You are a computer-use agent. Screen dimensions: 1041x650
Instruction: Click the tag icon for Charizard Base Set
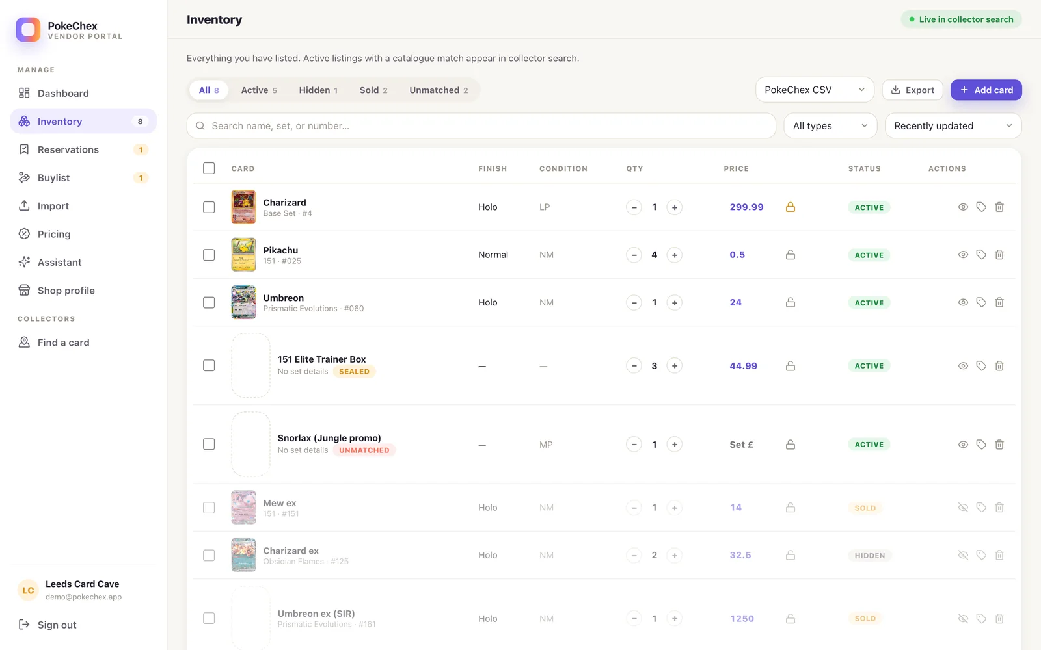981,207
